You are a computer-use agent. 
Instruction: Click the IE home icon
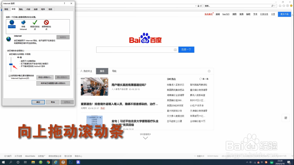click(x=280, y=6)
